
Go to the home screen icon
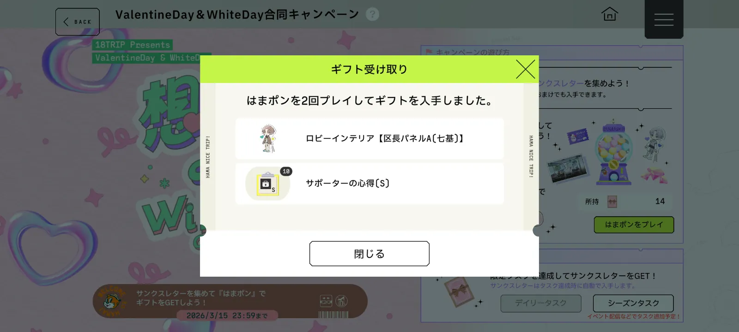pos(610,14)
